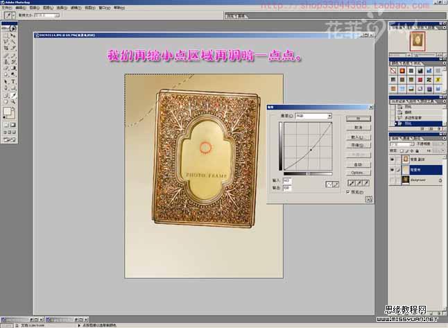
Task: Select the Pen tool
Action: pyautogui.click(x=6, y=88)
